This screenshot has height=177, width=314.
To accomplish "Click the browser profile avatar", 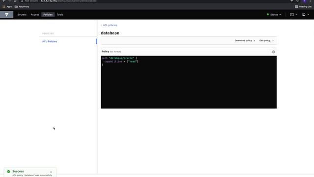I will coord(305,1).
